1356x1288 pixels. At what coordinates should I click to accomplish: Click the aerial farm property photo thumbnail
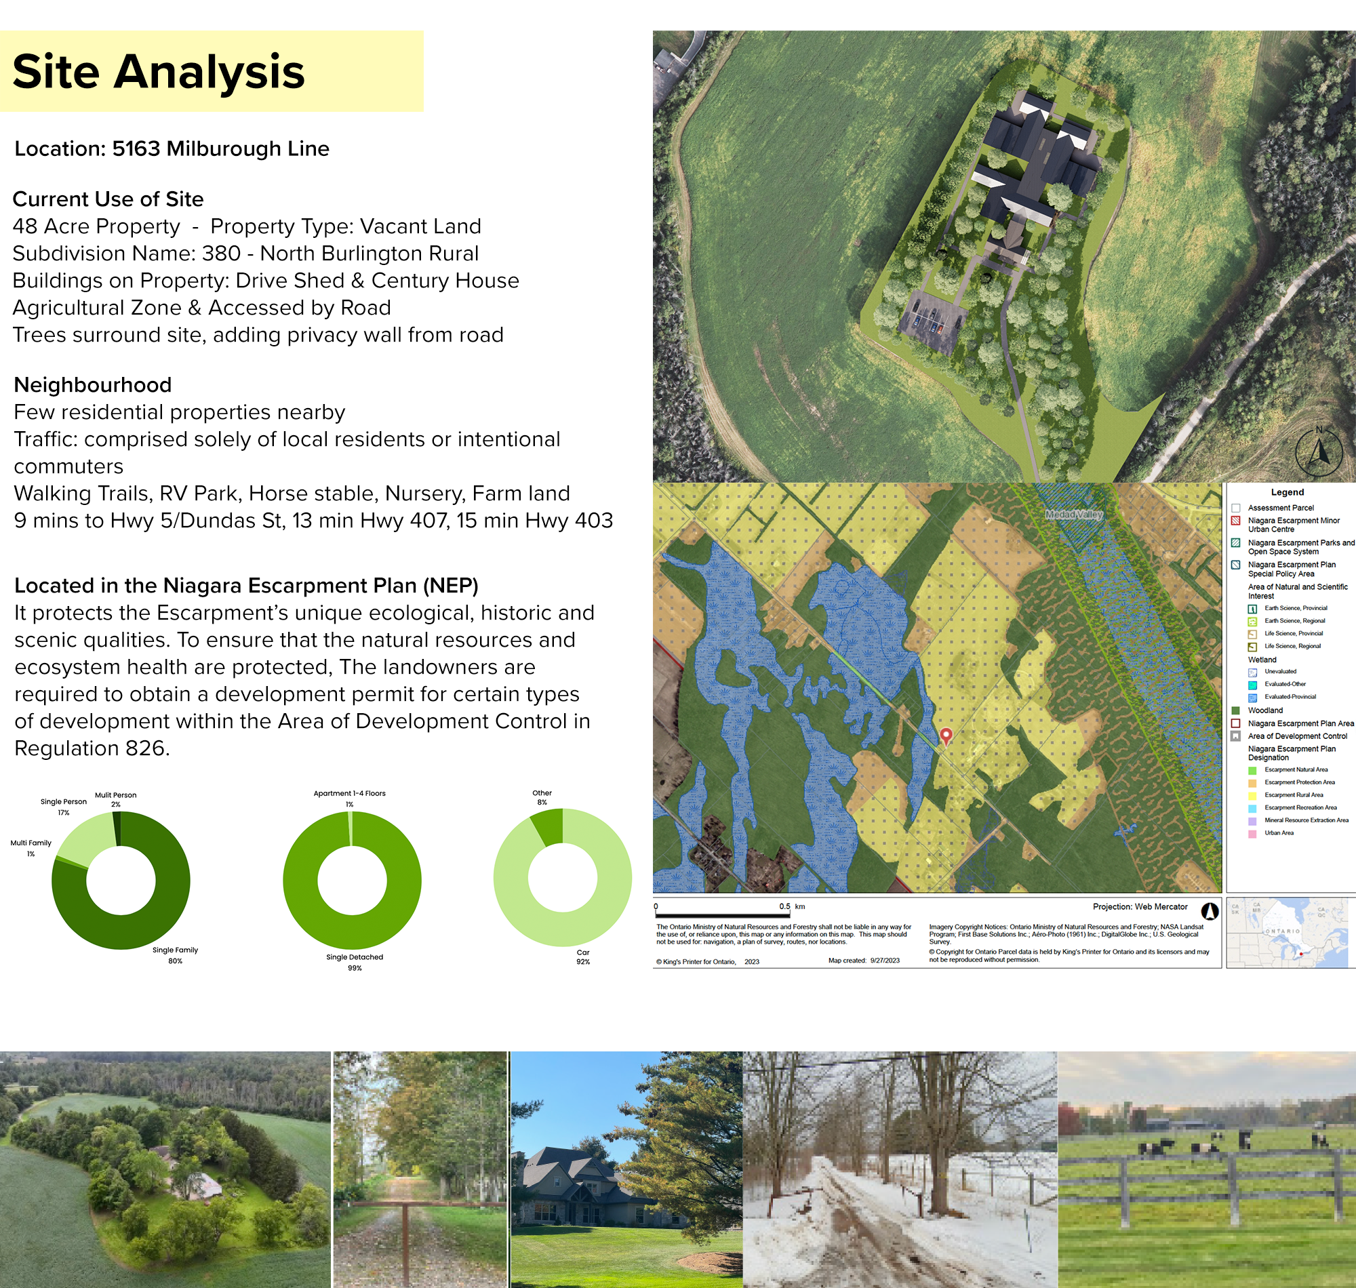tap(165, 1169)
